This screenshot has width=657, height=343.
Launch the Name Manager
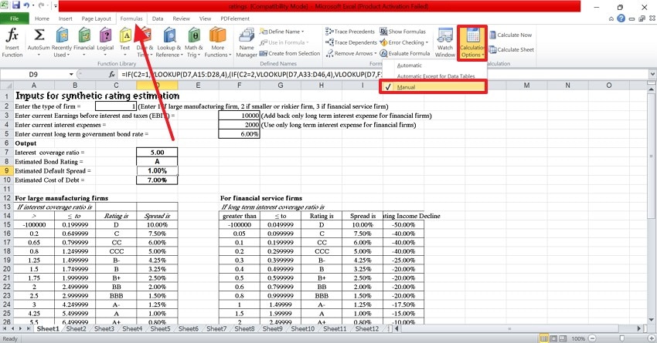[247, 42]
